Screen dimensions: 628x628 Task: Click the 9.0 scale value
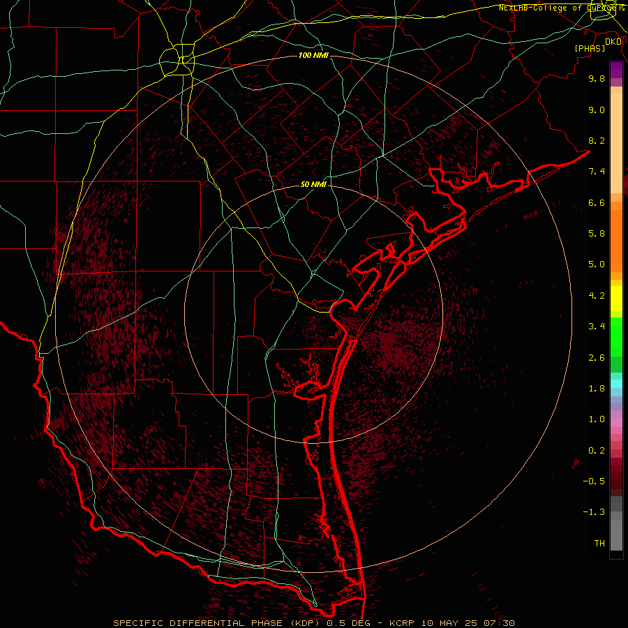[x=597, y=110]
